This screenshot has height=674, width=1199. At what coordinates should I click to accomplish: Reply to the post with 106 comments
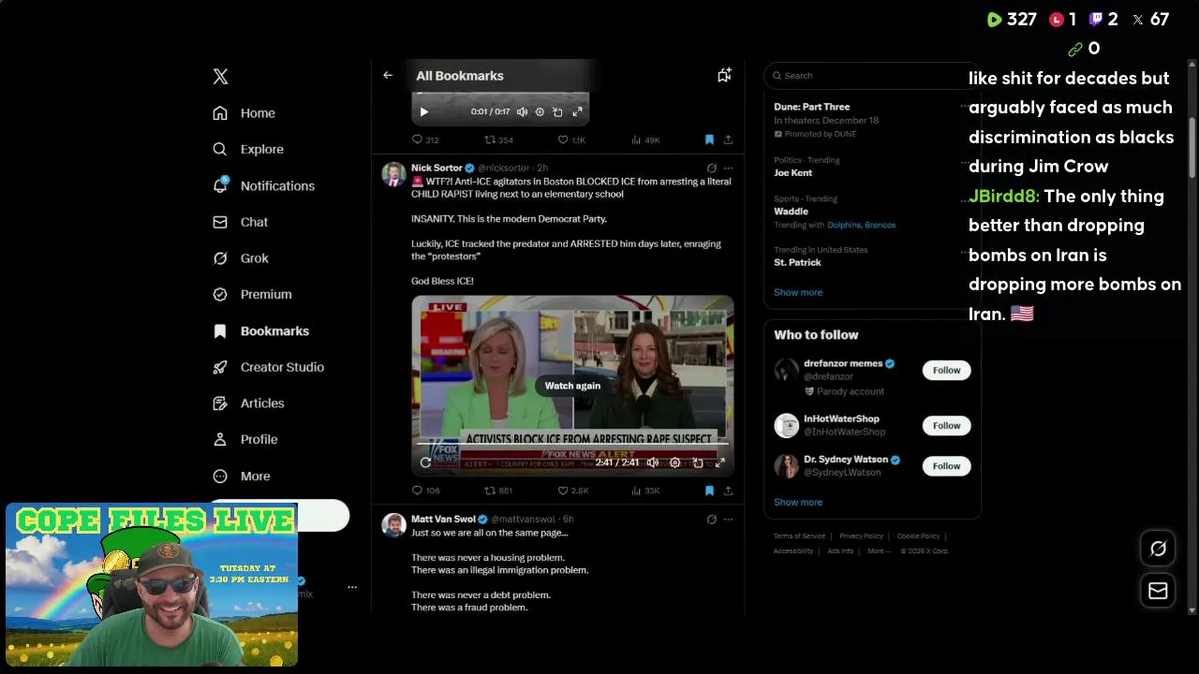tap(426, 491)
